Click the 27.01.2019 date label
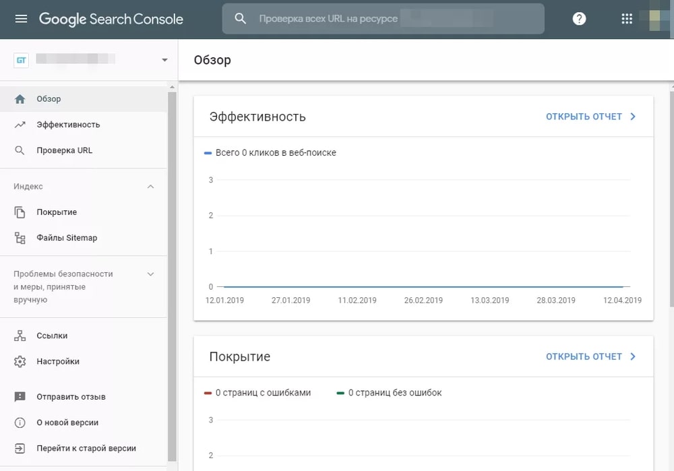The image size is (674, 471). 290,301
